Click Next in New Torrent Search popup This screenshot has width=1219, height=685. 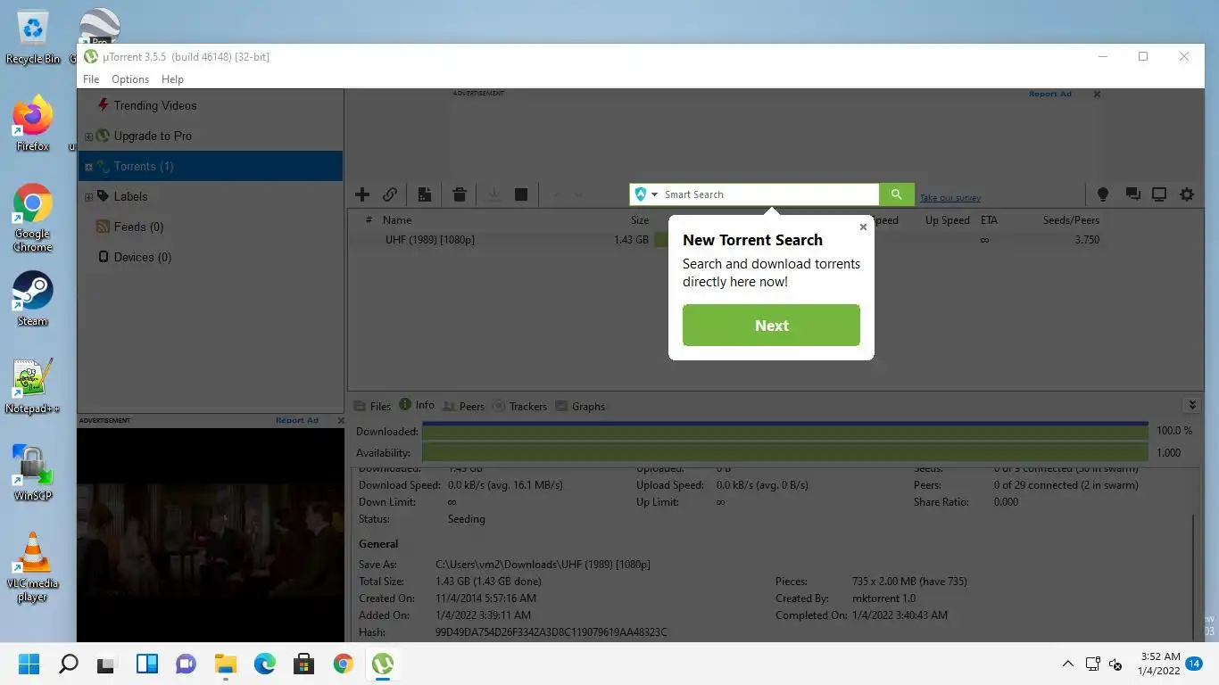[x=771, y=326]
